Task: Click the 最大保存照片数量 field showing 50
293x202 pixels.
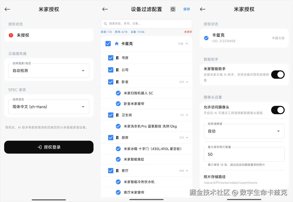Action: [x=244, y=154]
